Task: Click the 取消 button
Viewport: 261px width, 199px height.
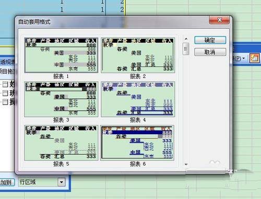Action: coord(210,52)
